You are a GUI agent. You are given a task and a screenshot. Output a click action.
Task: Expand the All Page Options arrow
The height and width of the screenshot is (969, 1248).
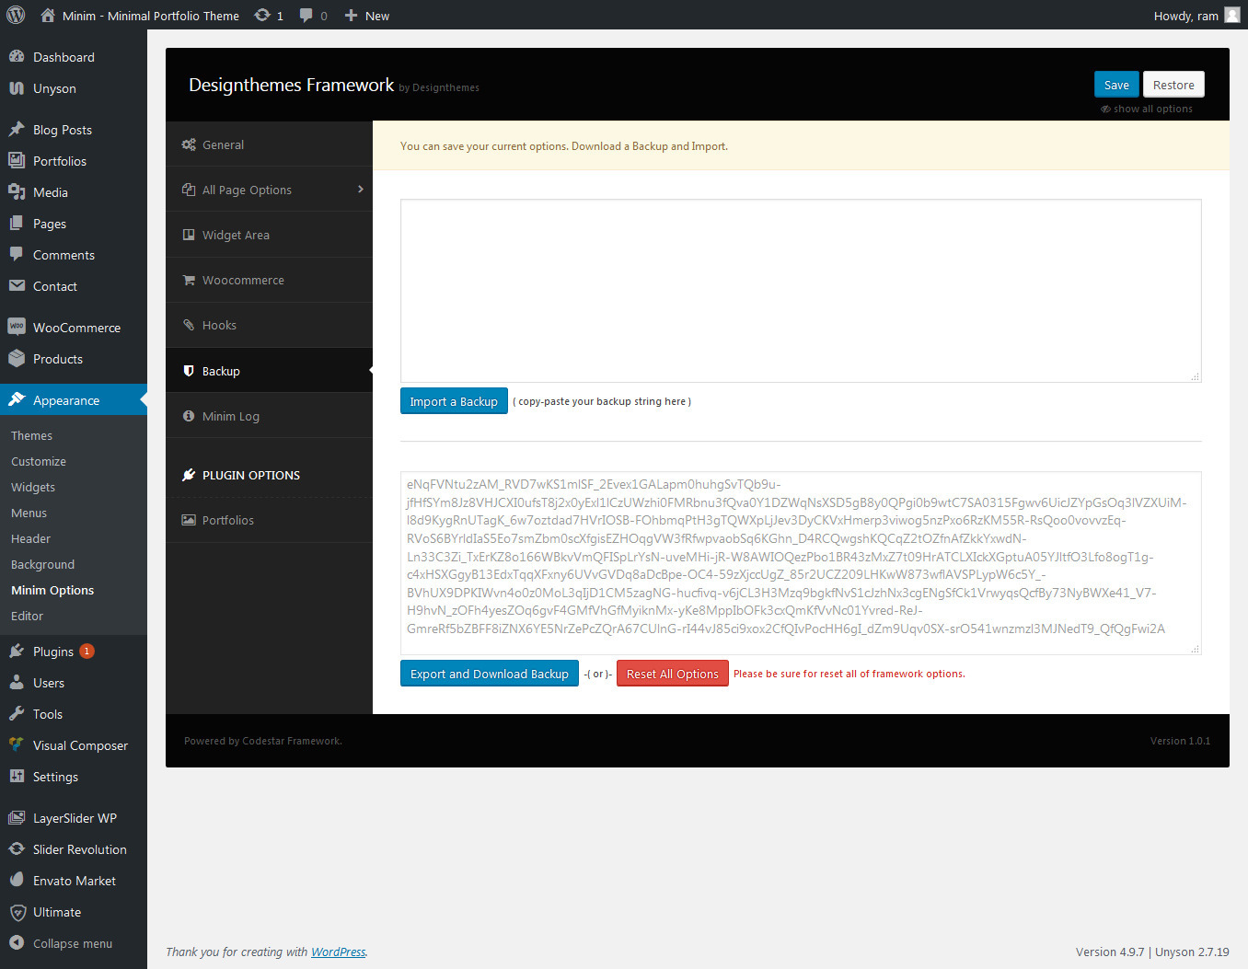click(360, 189)
